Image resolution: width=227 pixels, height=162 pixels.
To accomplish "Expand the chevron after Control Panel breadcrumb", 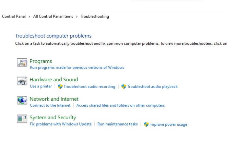I will click(29, 17).
